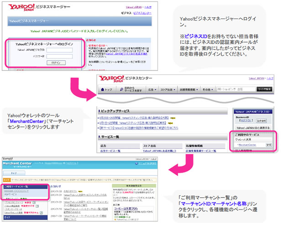Open the 広告 dropdown menu
283x226 pixels.
tap(152, 89)
